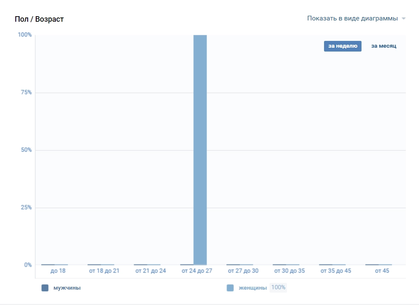Toggle the 'женщины' legend color square
Image resolution: width=419 pixels, height=305 pixels.
click(x=230, y=288)
